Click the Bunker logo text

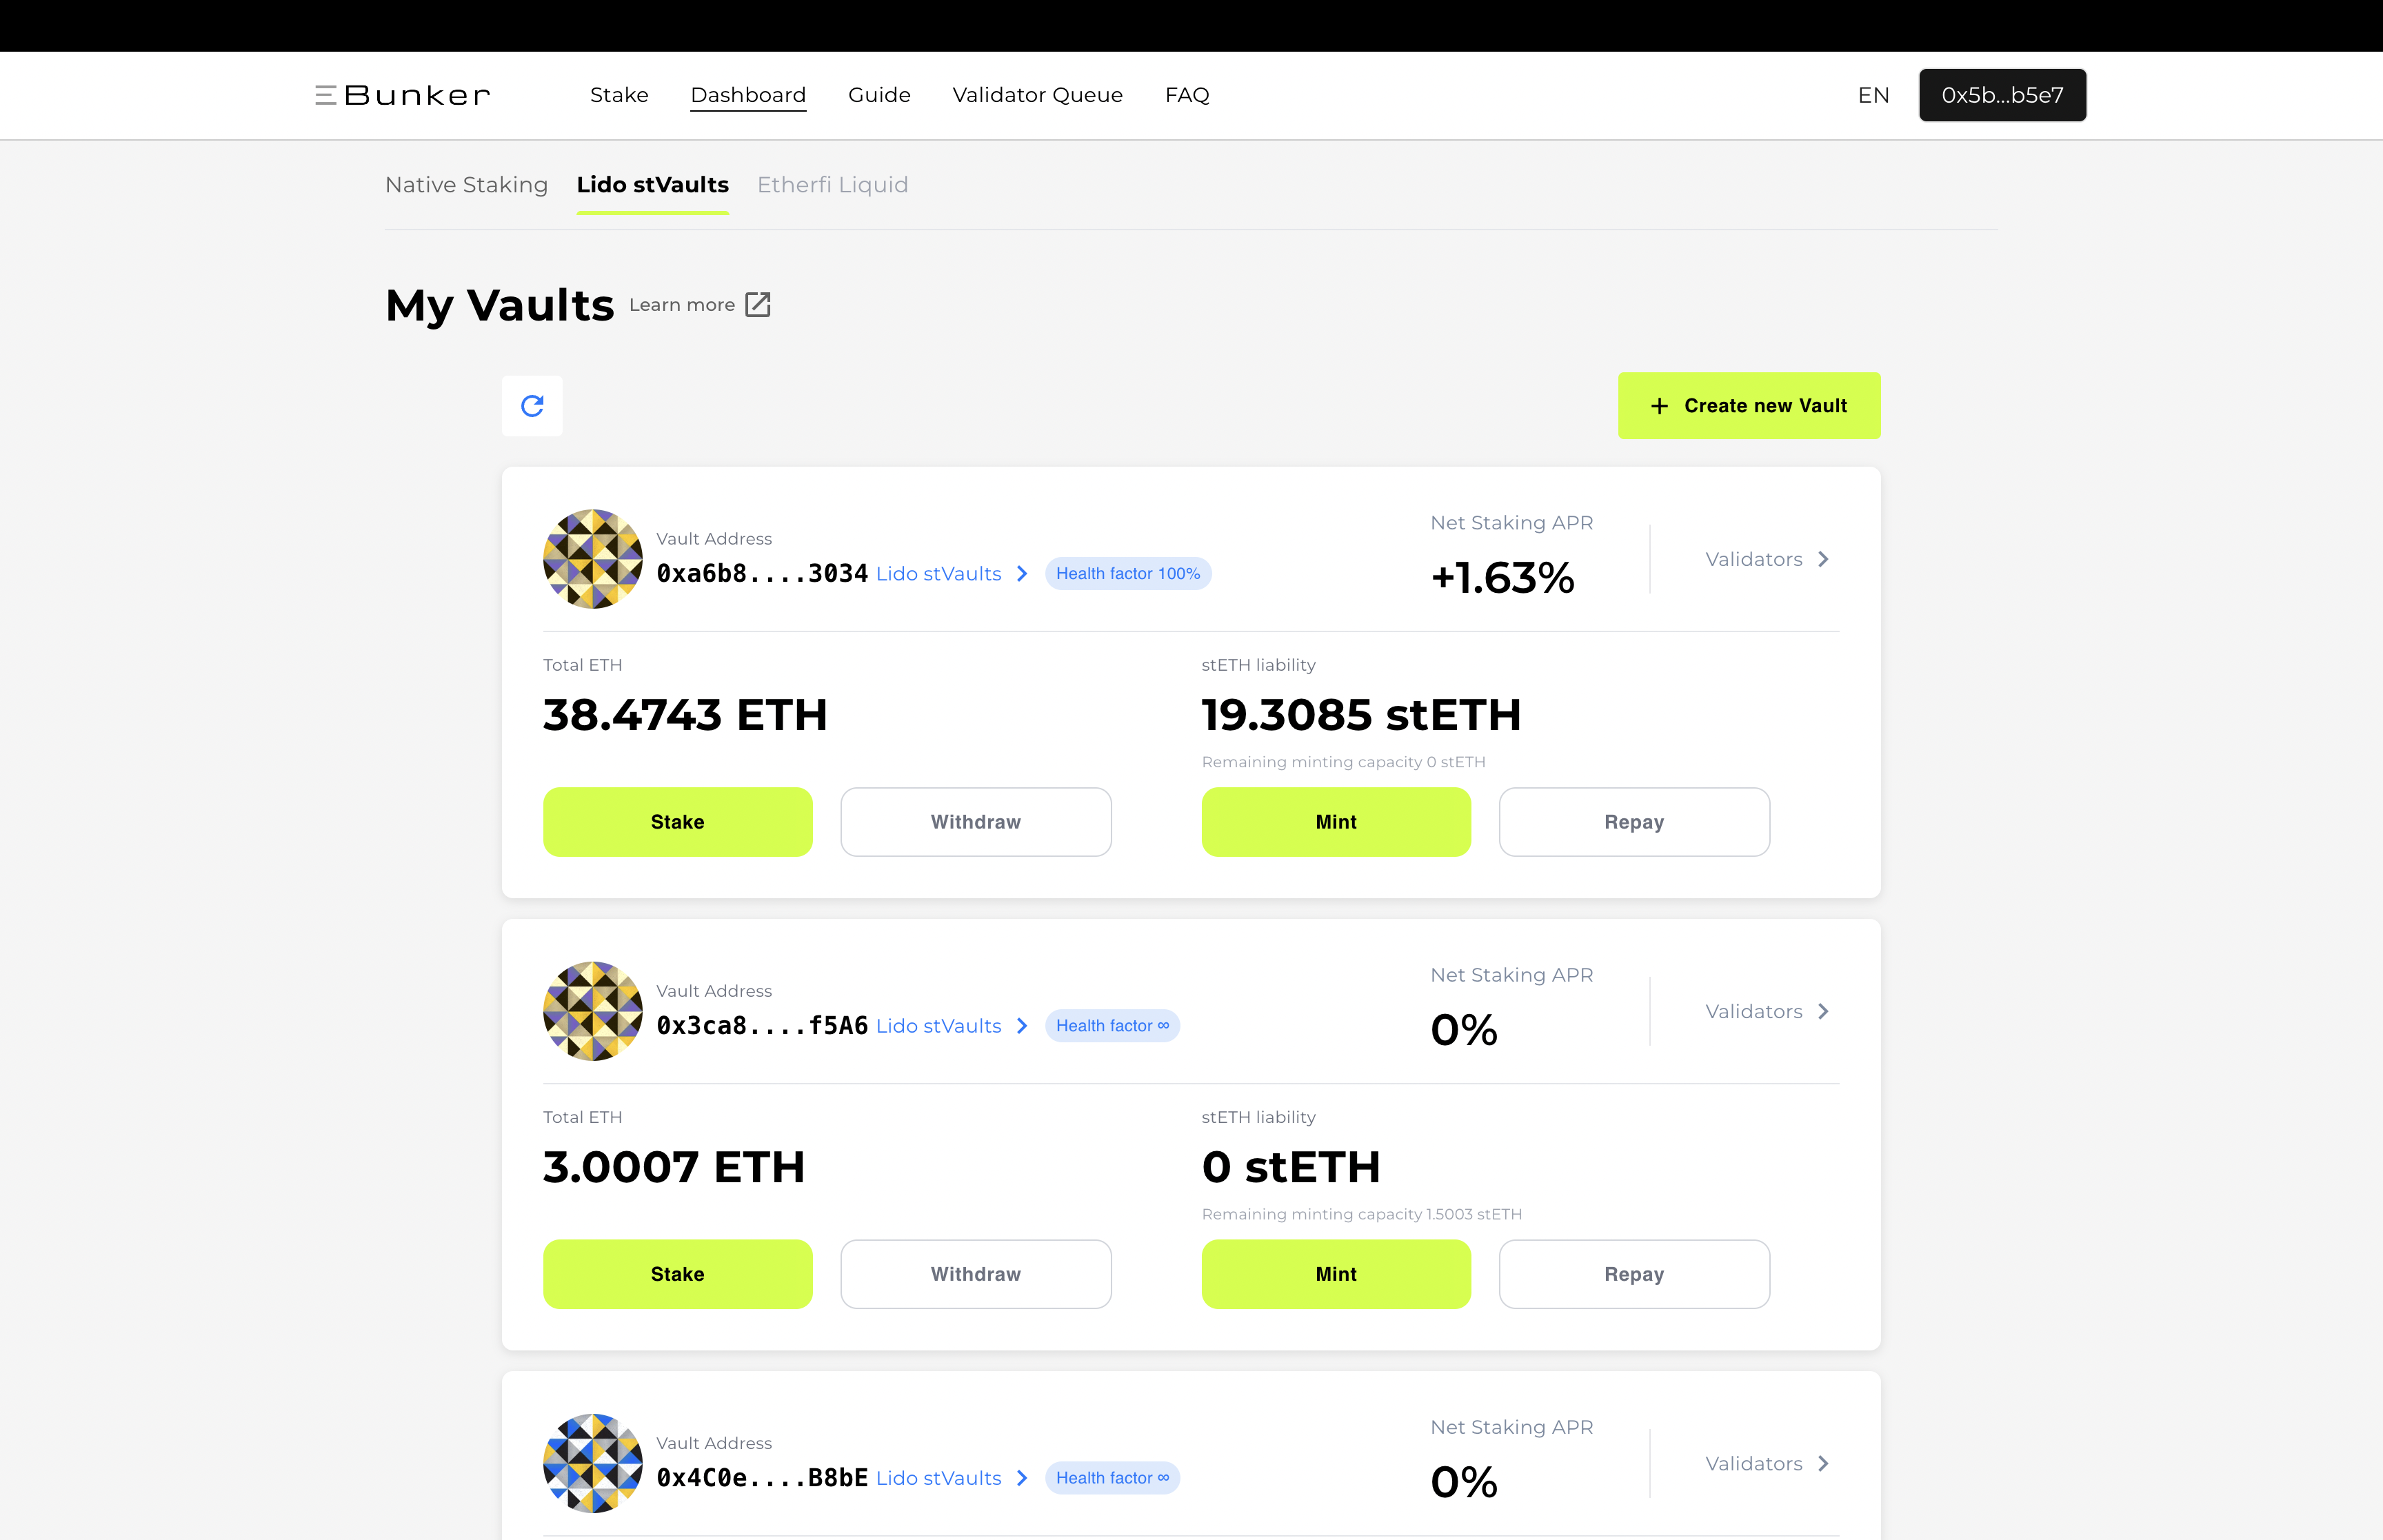pyautogui.click(x=417, y=95)
